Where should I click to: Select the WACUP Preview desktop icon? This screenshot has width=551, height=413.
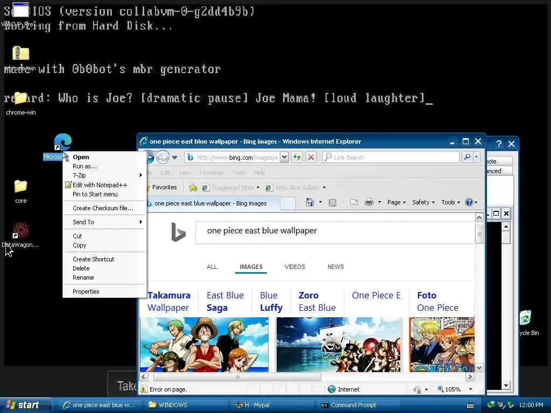(x=21, y=10)
